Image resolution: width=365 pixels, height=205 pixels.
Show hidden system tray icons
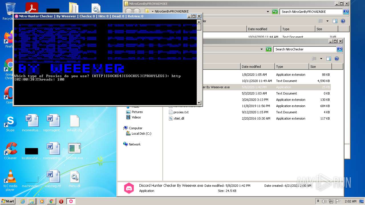[318, 201]
